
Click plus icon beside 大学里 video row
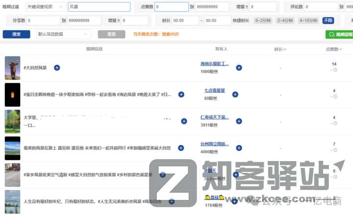tap(184, 121)
